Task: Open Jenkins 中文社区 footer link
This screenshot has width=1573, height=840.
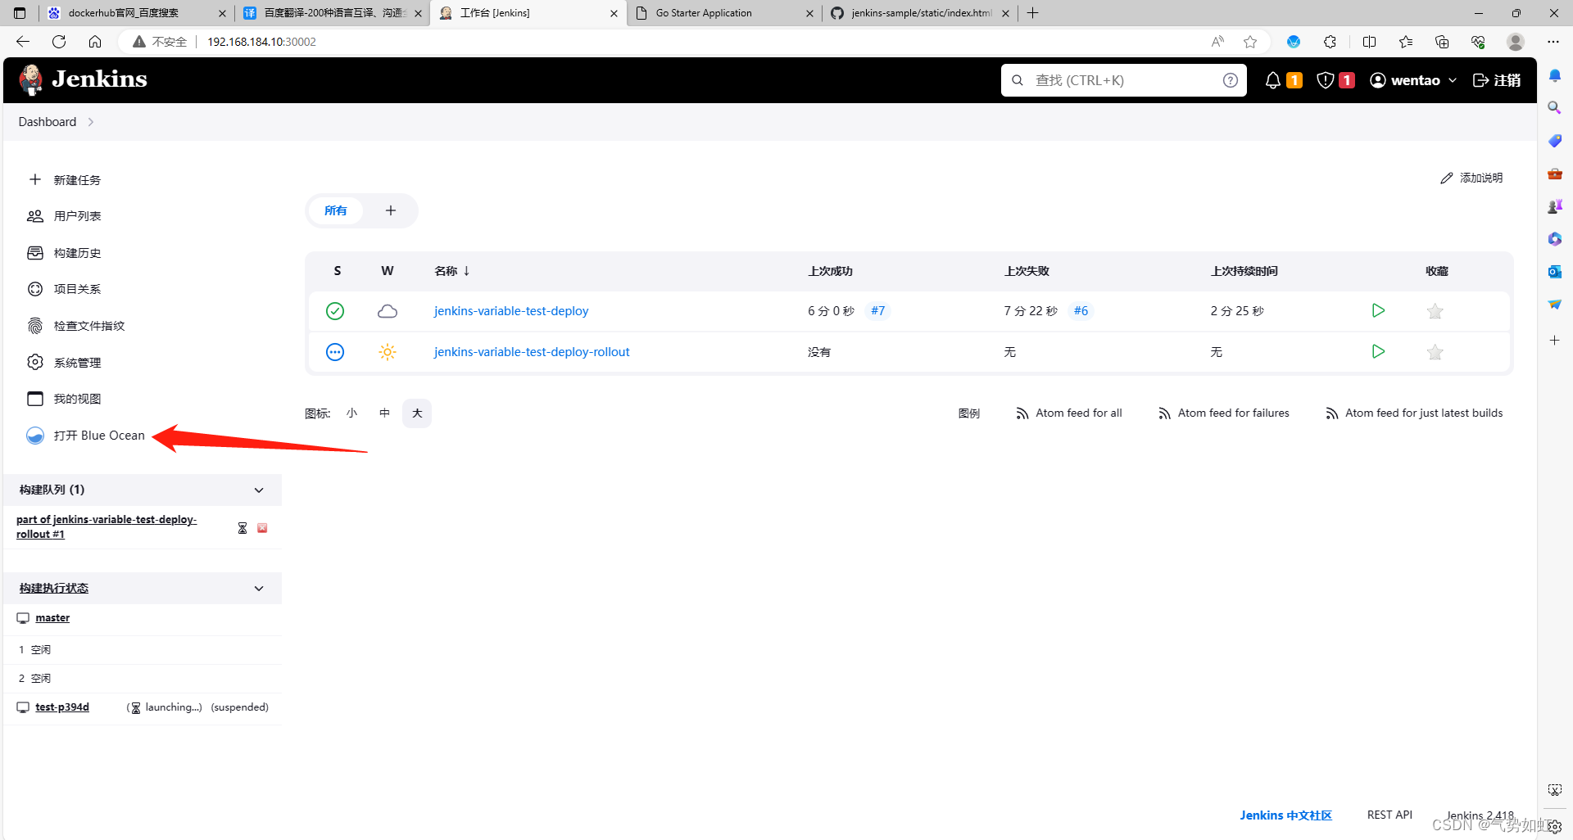Action: 1285,815
